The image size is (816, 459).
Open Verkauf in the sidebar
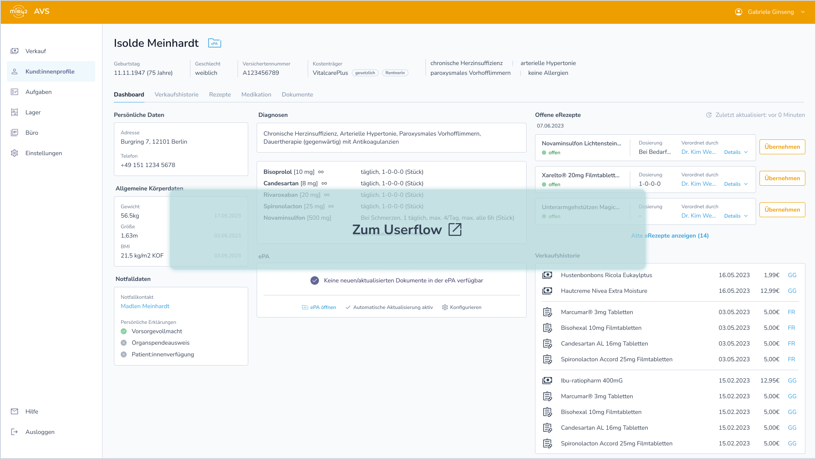click(x=35, y=51)
